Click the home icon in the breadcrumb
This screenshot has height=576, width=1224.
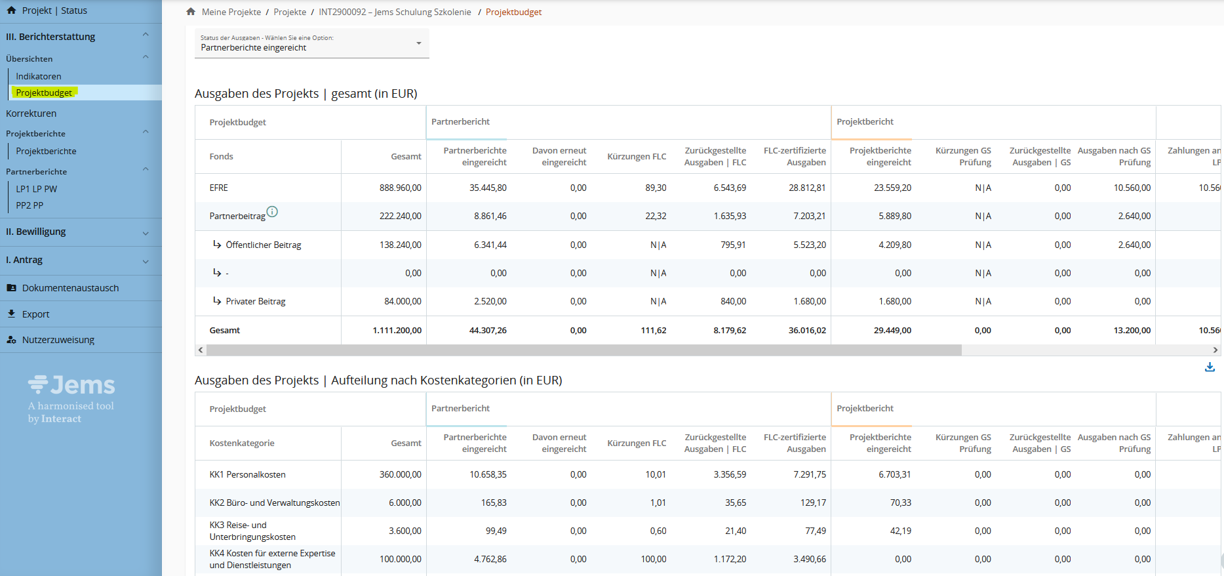click(x=191, y=12)
